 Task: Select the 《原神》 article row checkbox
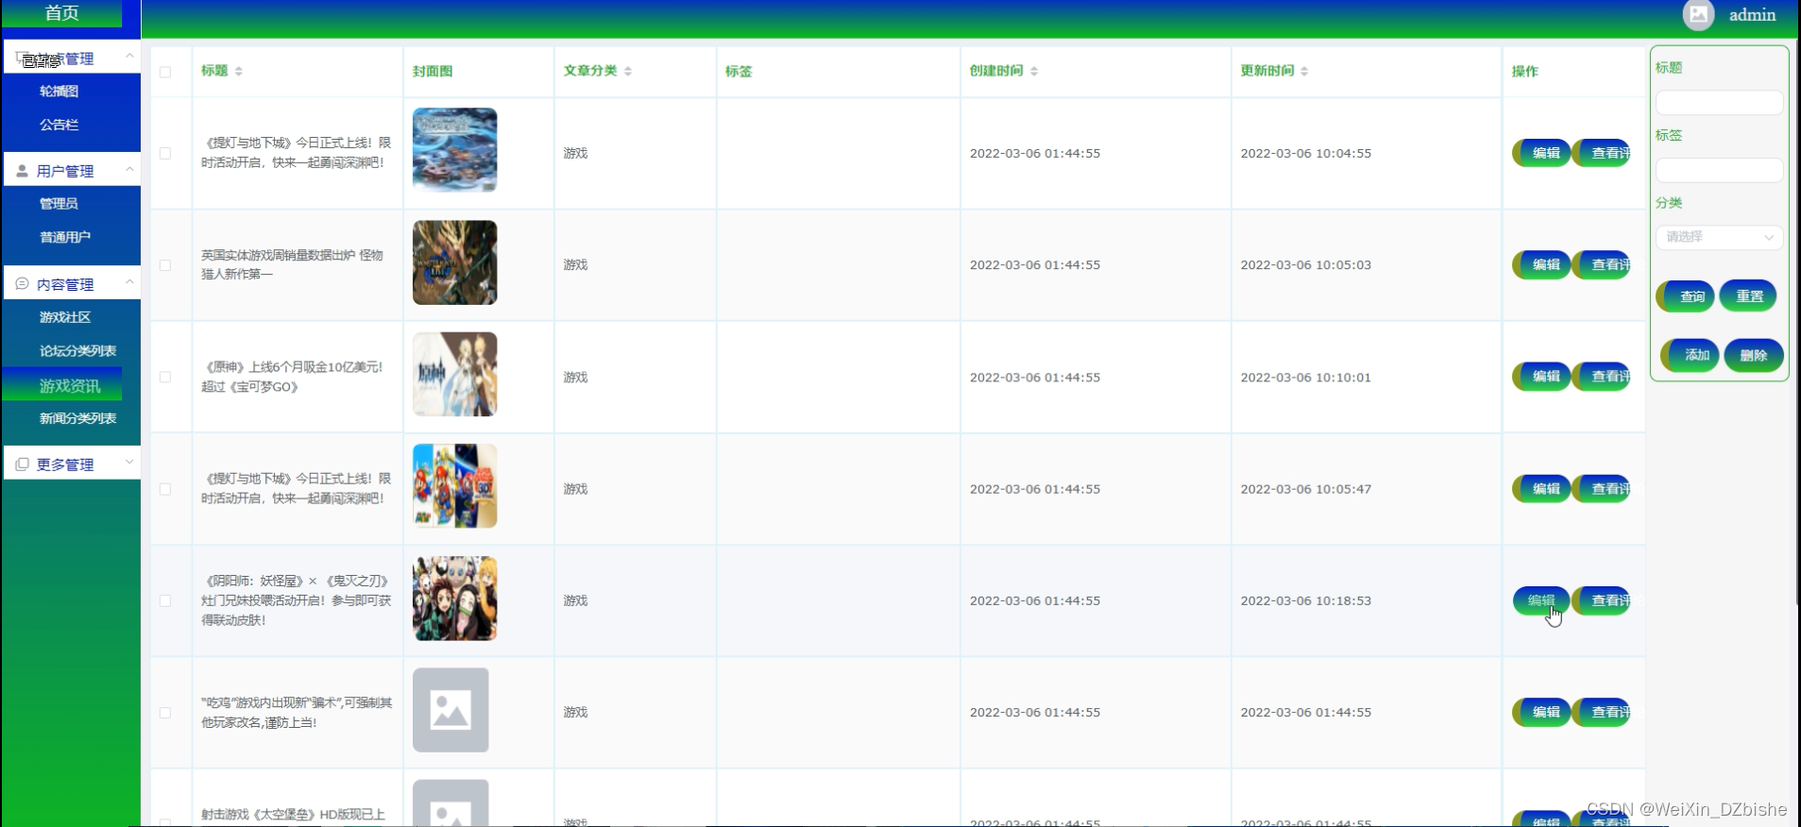coord(165,377)
